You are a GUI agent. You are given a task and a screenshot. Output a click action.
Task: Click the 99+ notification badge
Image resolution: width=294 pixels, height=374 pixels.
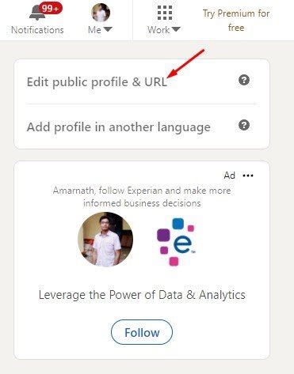tap(51, 8)
